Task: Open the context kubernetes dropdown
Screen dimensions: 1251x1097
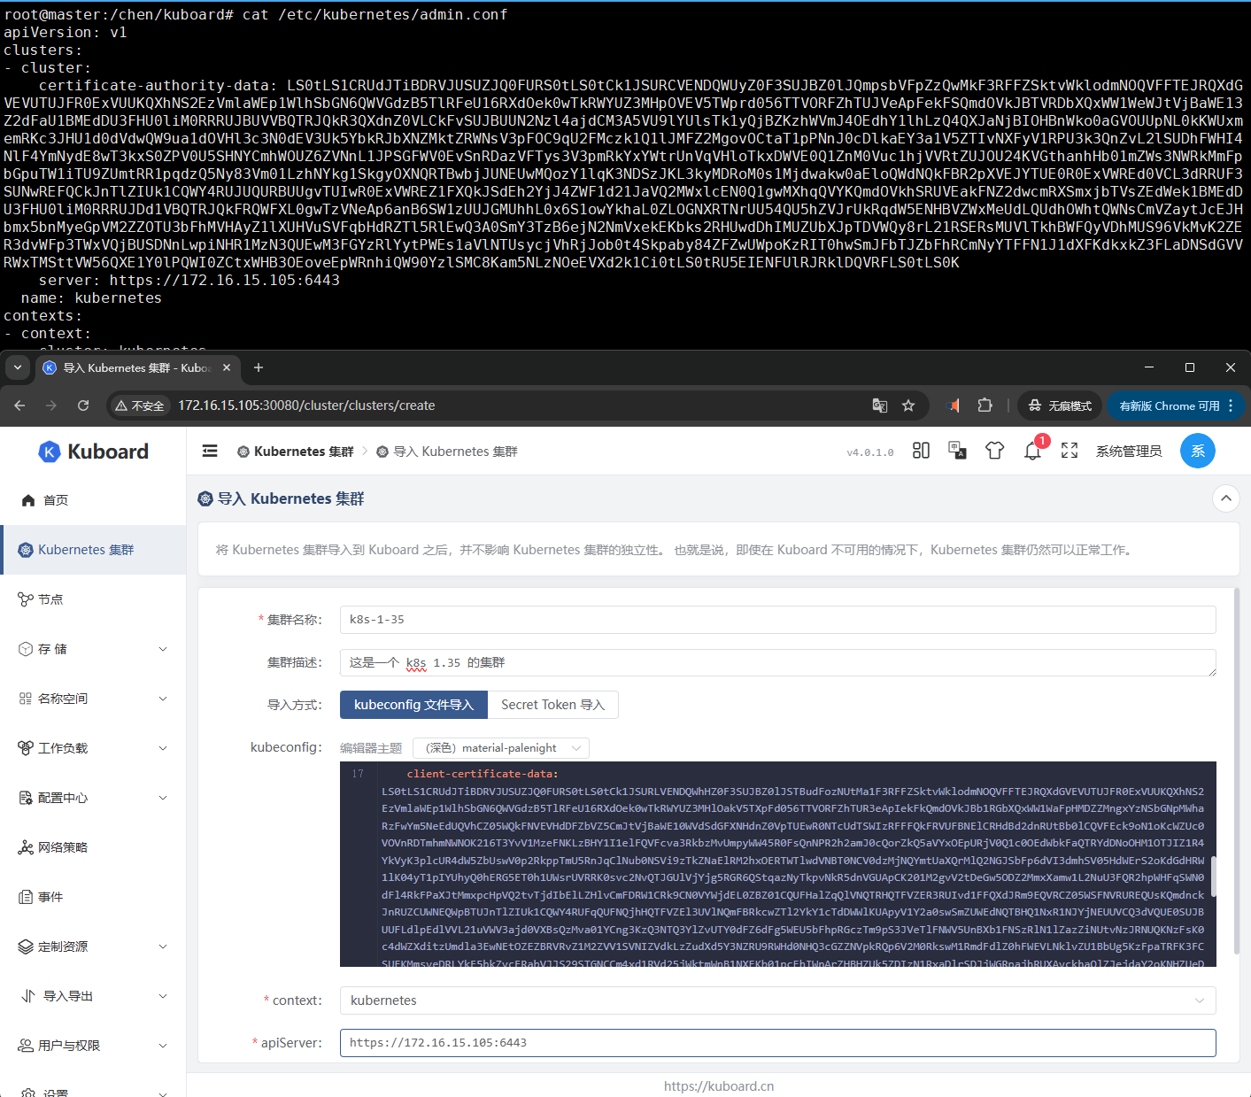Action: point(777,1000)
